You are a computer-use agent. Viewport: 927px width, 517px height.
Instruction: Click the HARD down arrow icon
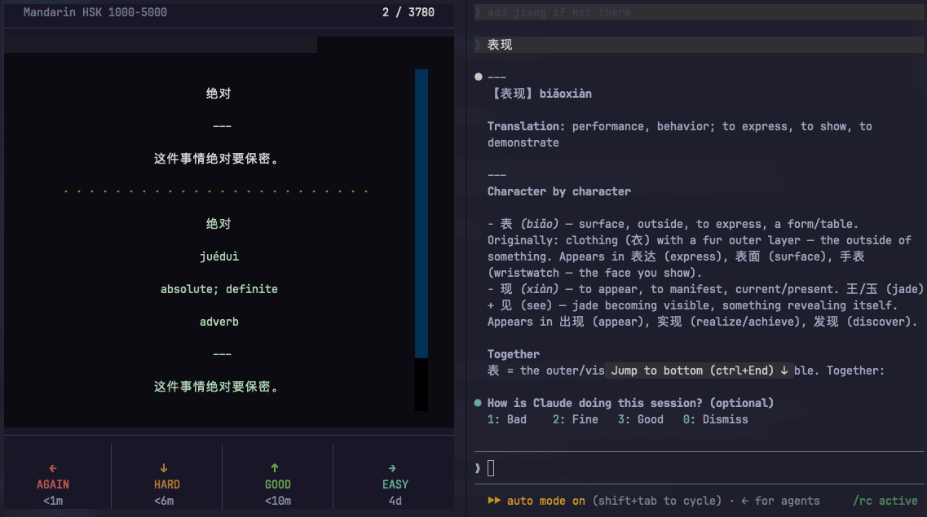pos(164,468)
